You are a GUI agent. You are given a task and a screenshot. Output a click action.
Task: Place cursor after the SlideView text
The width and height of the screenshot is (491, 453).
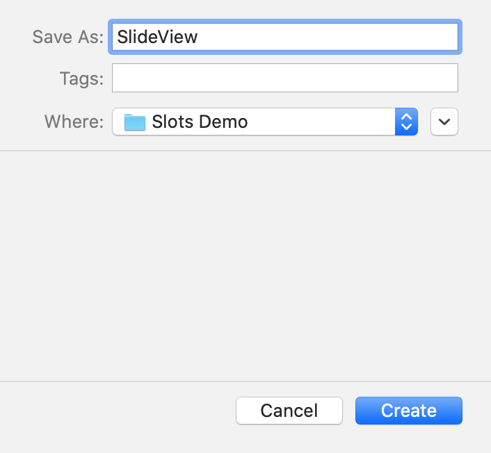[198, 37]
